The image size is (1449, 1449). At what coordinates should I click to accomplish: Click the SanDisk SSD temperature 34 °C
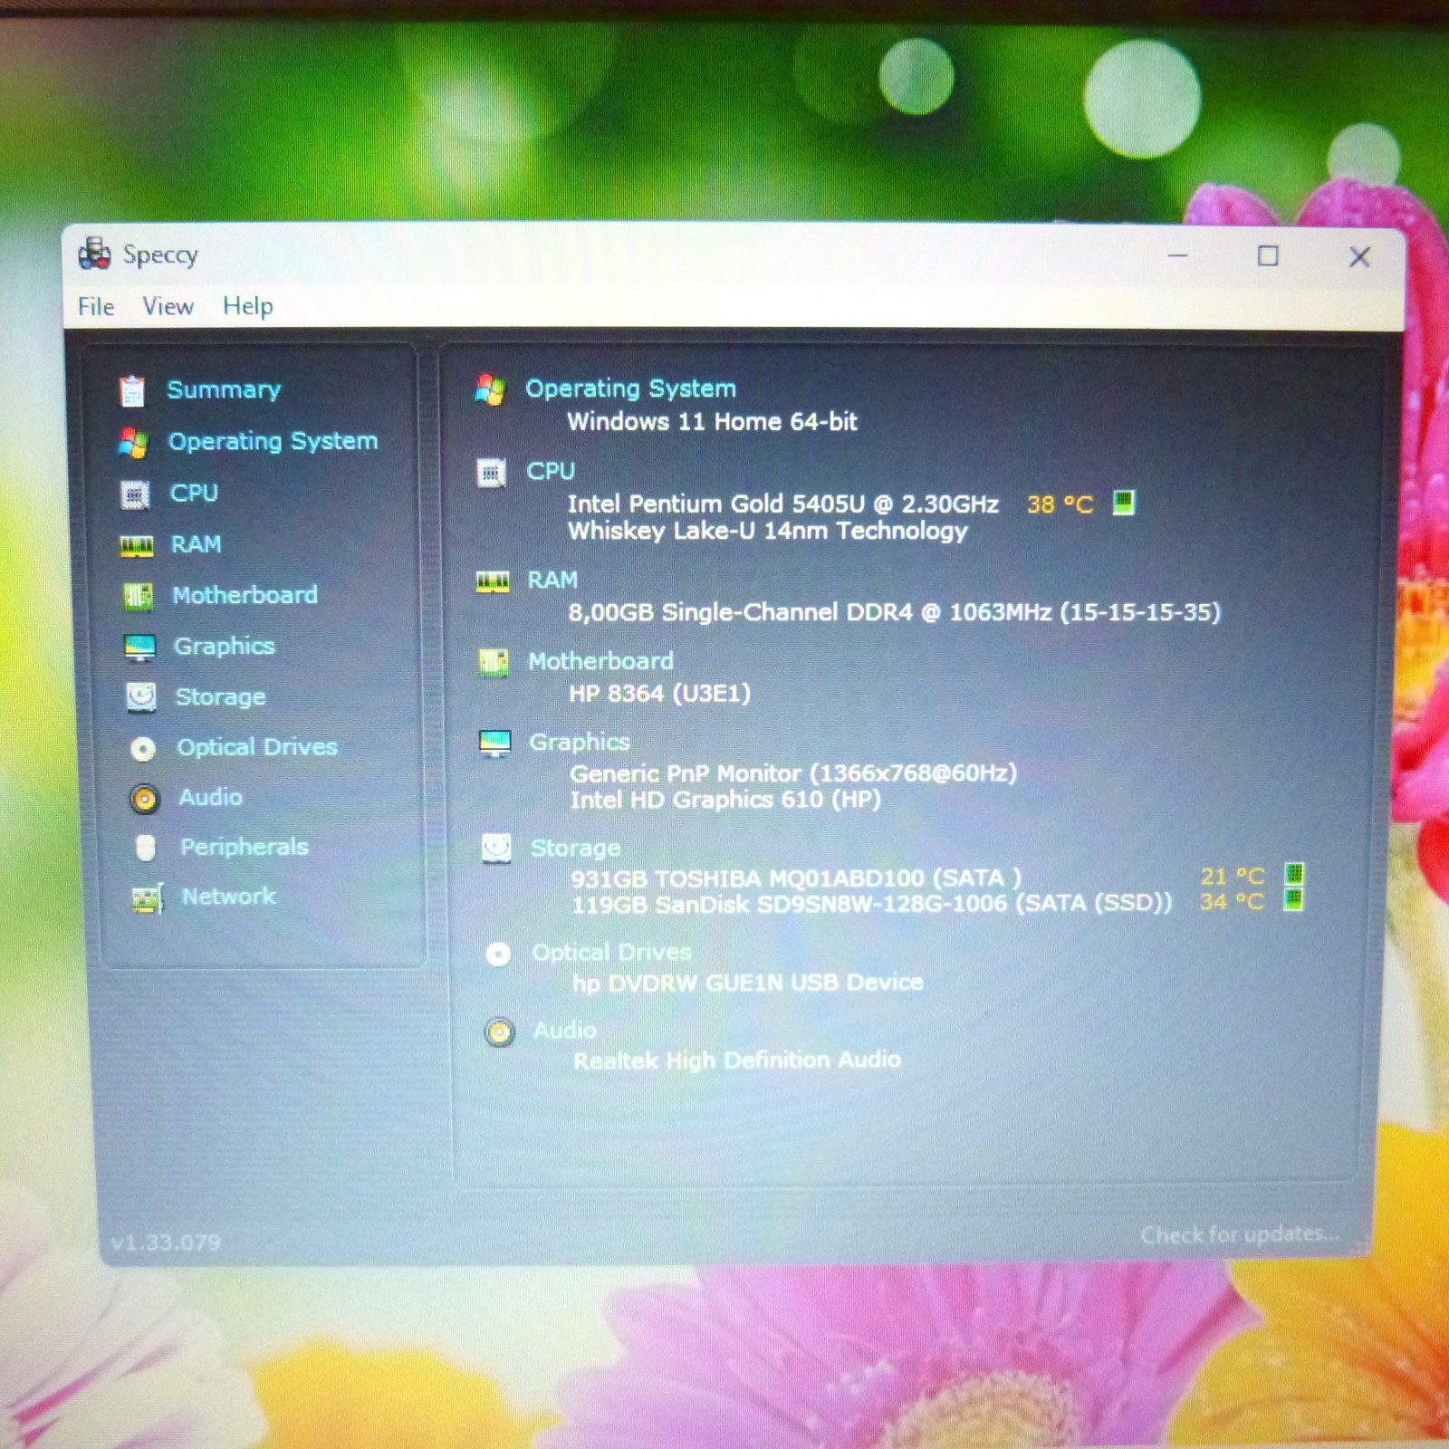pyautogui.click(x=1233, y=902)
